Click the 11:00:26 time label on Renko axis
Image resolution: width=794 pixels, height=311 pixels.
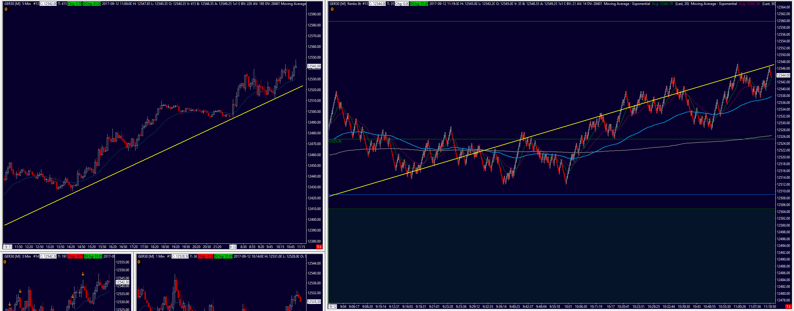click(x=740, y=306)
